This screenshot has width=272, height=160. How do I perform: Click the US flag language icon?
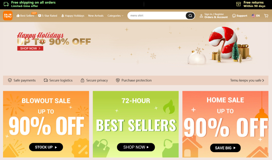pyautogui.click(x=253, y=16)
